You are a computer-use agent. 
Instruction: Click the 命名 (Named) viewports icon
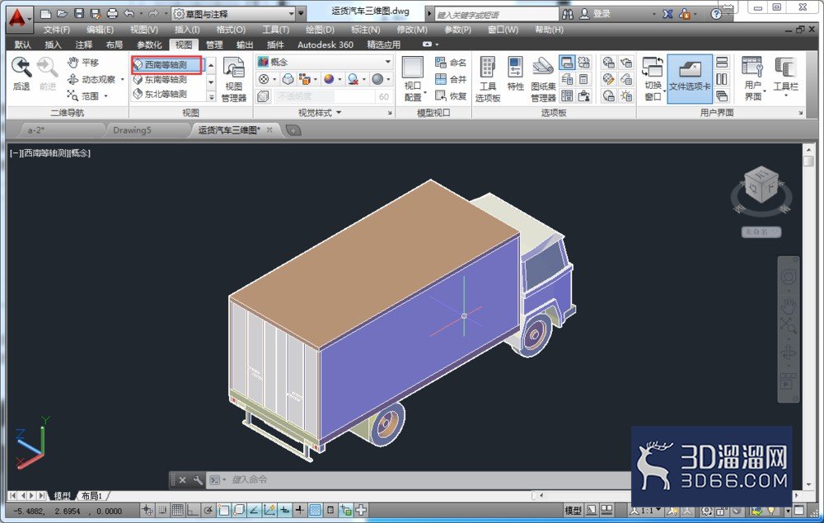pyautogui.click(x=451, y=63)
